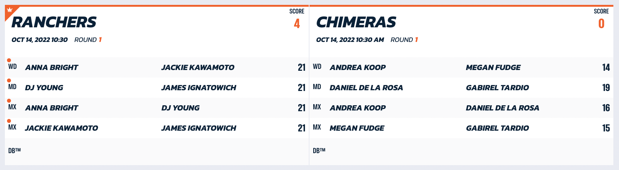This screenshot has width=619, height=170.
Task: Click orange dot beside Anna Bright MX row
Action: point(9,101)
